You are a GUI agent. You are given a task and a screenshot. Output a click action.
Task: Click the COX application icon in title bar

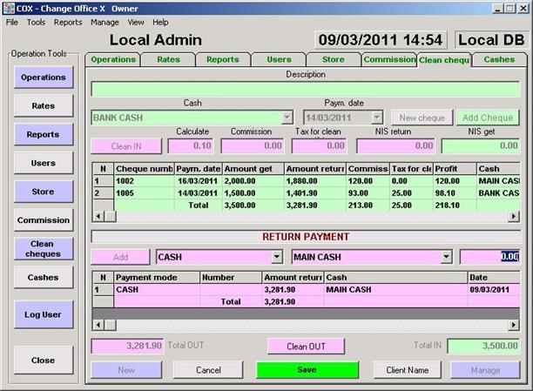point(10,7)
